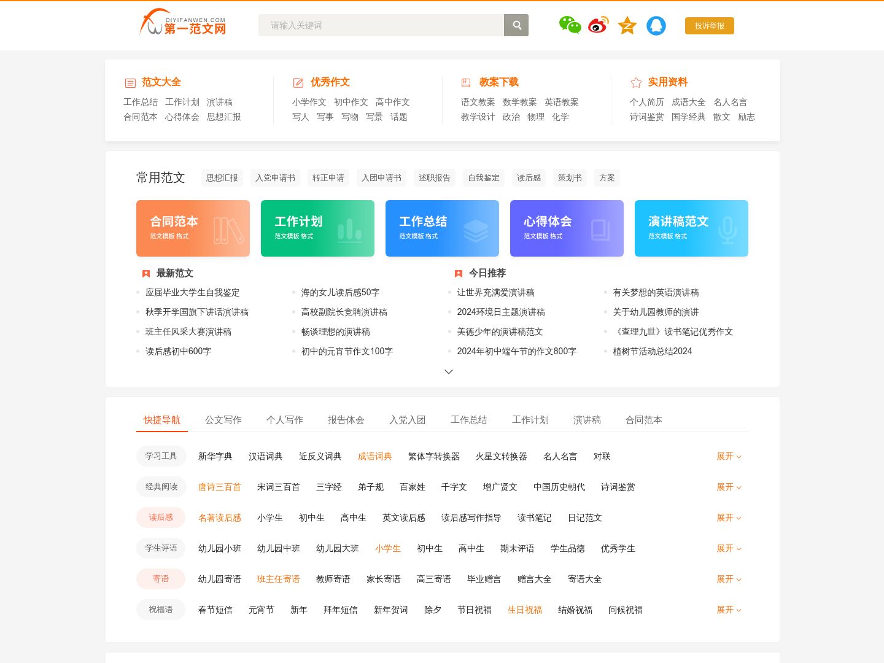The width and height of the screenshot is (884, 663).
Task: Open 海的女儿读后感50字 article
Action: pos(341,293)
